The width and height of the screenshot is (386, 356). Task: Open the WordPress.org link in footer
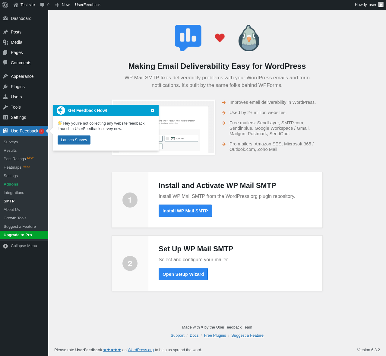(141, 350)
